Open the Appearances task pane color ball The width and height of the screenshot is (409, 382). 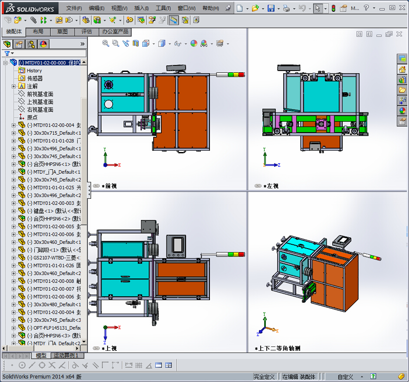point(402,111)
